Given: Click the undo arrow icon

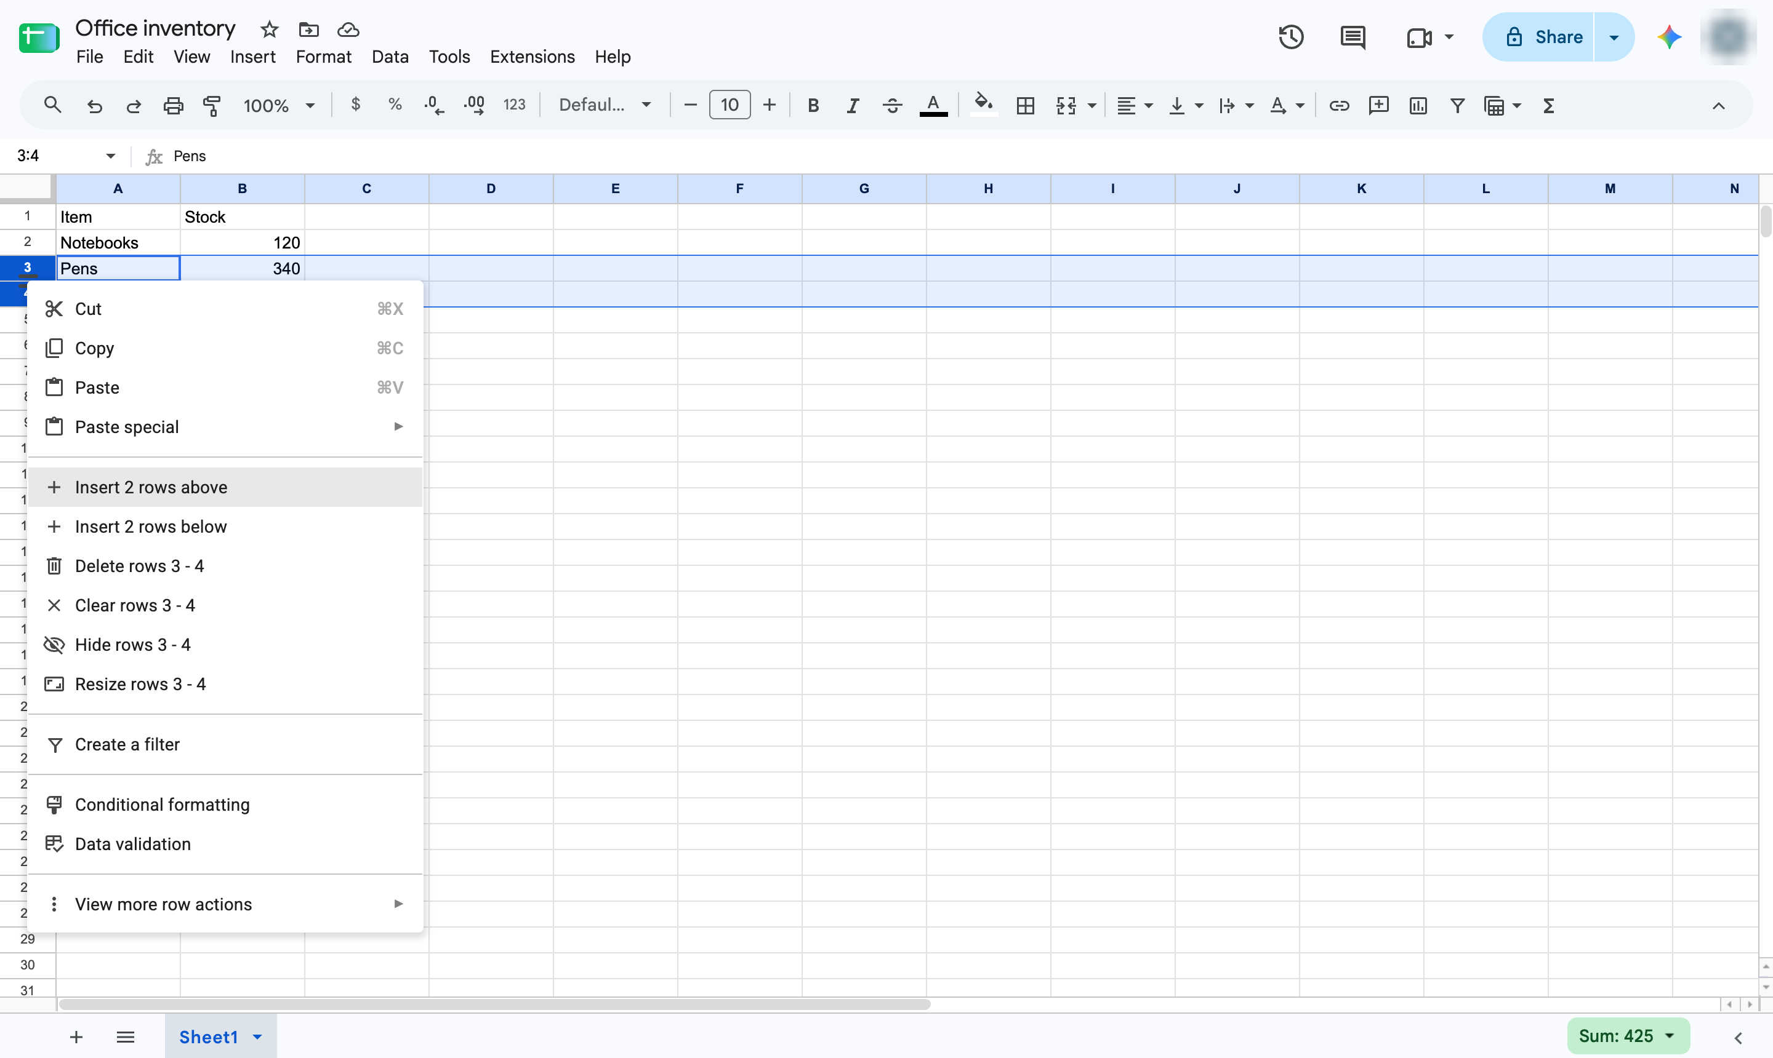Looking at the screenshot, I should (94, 106).
